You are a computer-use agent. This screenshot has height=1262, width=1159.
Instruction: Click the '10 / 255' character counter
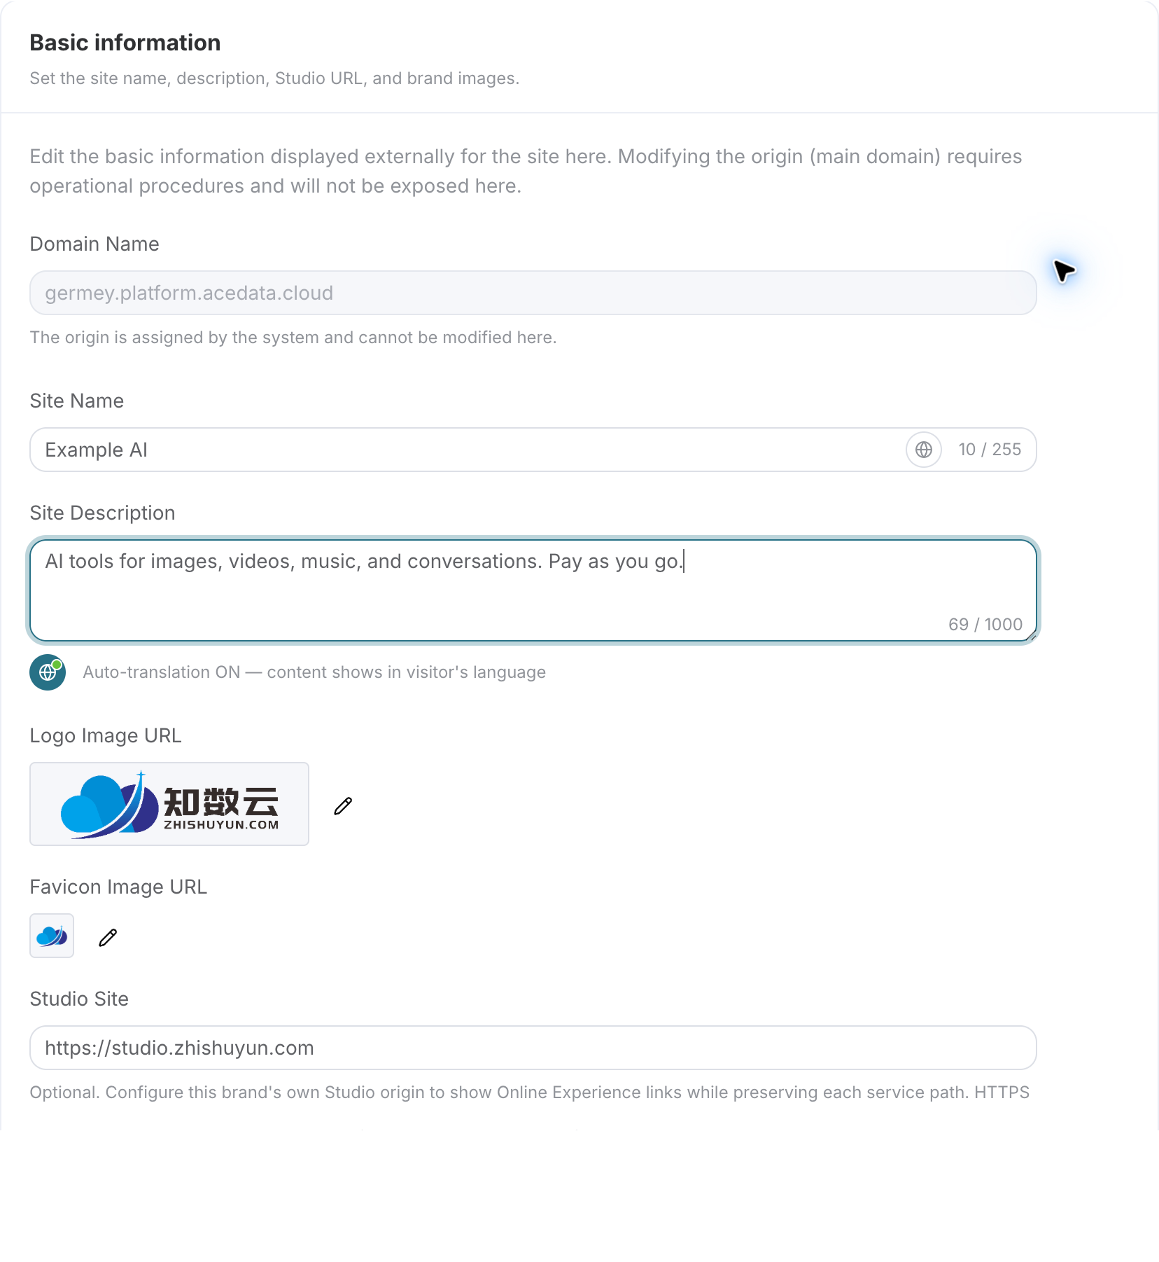pyautogui.click(x=990, y=450)
